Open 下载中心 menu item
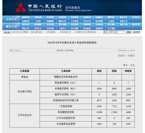 click(62, 28)
